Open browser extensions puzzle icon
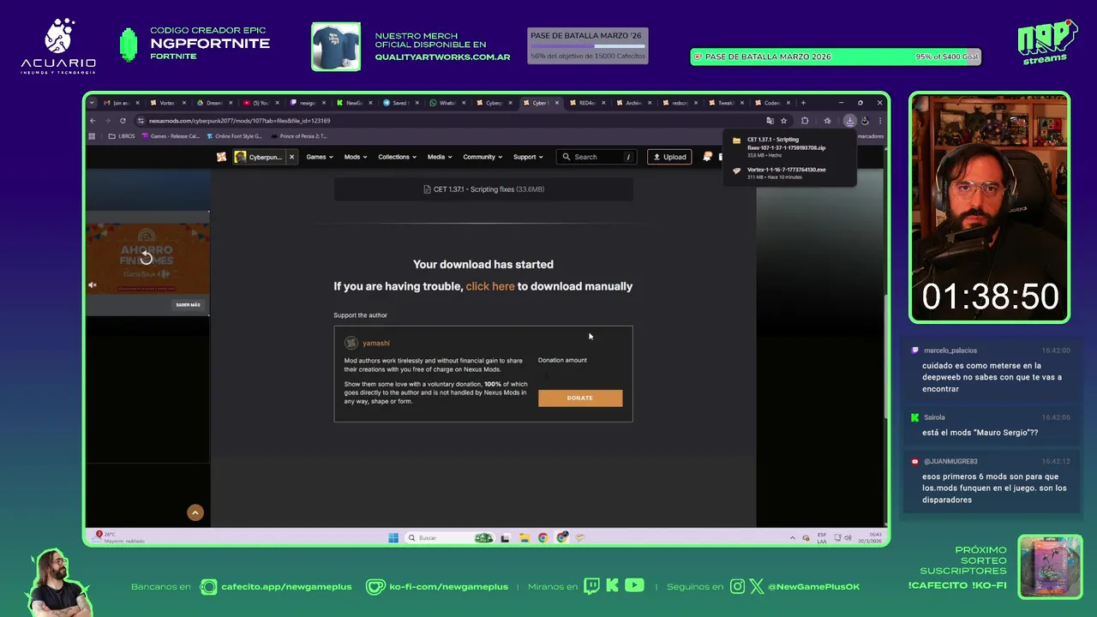Image resolution: width=1097 pixels, height=617 pixels. pyautogui.click(x=805, y=121)
